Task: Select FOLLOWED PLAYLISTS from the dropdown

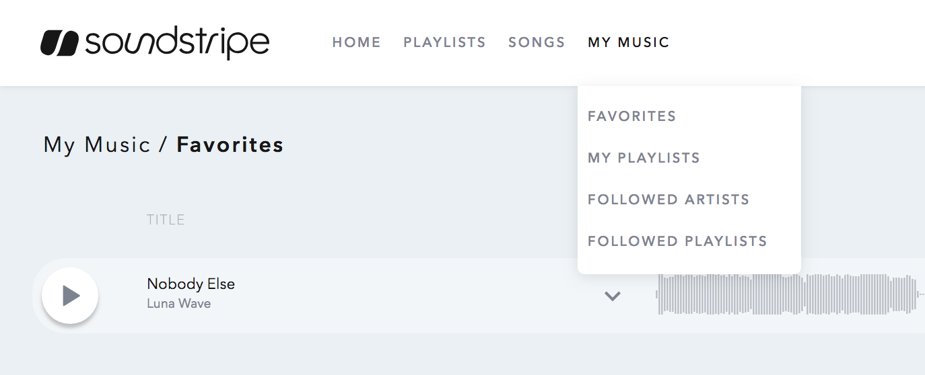Action: click(677, 241)
